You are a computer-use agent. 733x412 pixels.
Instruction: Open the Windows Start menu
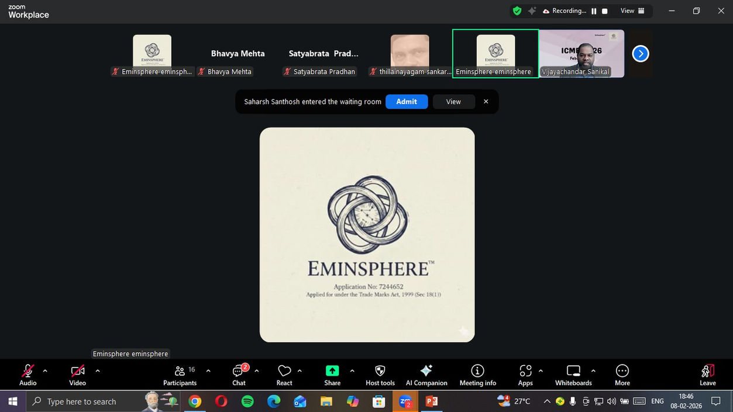click(12, 401)
